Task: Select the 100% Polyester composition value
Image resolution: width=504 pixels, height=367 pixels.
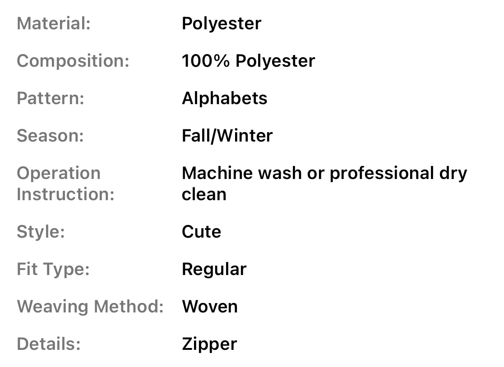Action: (248, 61)
